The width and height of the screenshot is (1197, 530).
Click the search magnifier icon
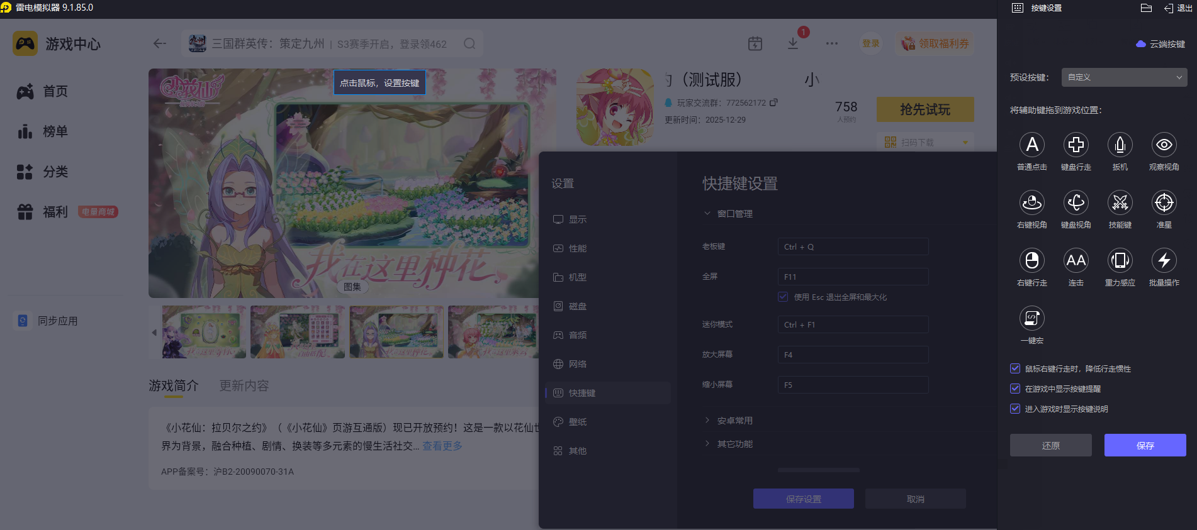(469, 43)
